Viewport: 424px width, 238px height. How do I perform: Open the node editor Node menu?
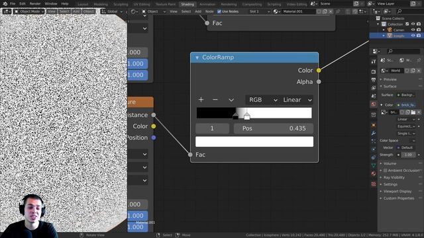(x=209, y=12)
